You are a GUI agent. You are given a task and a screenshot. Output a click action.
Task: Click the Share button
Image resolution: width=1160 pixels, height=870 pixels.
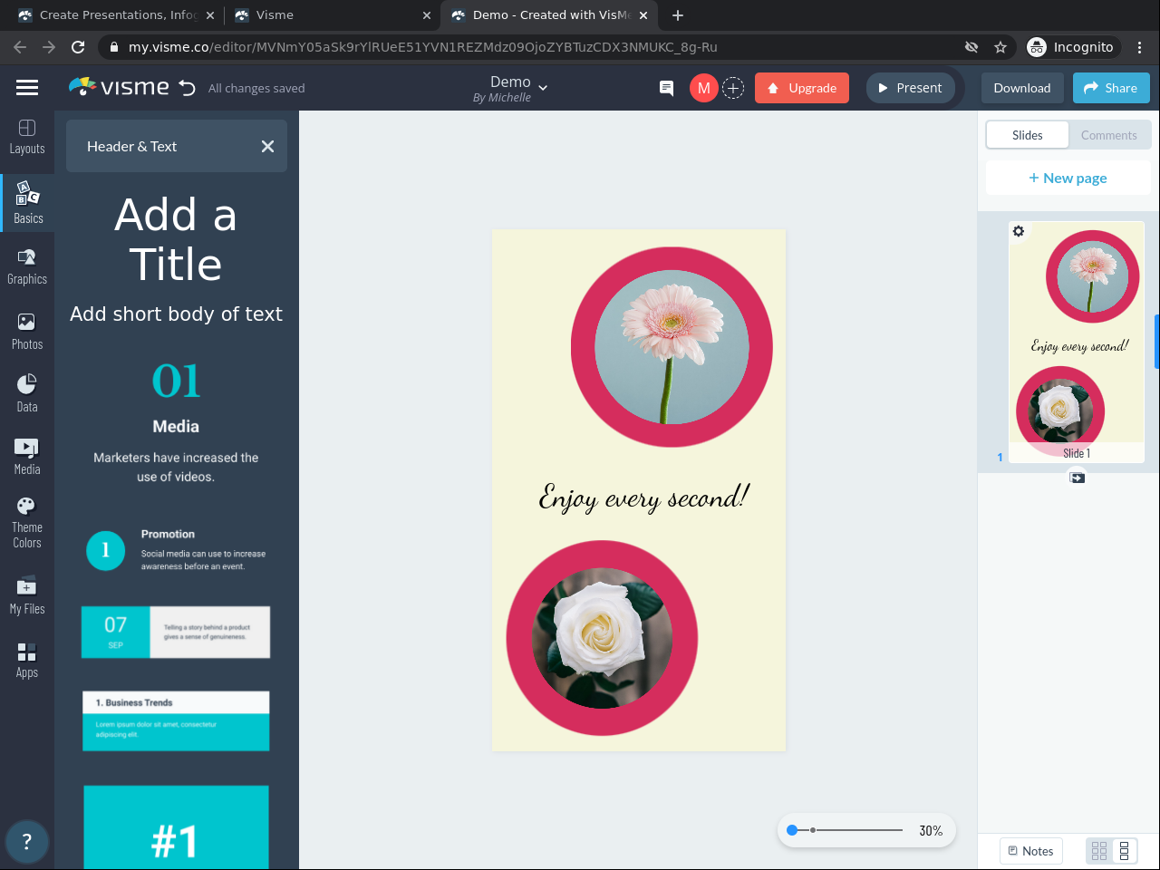(1111, 88)
